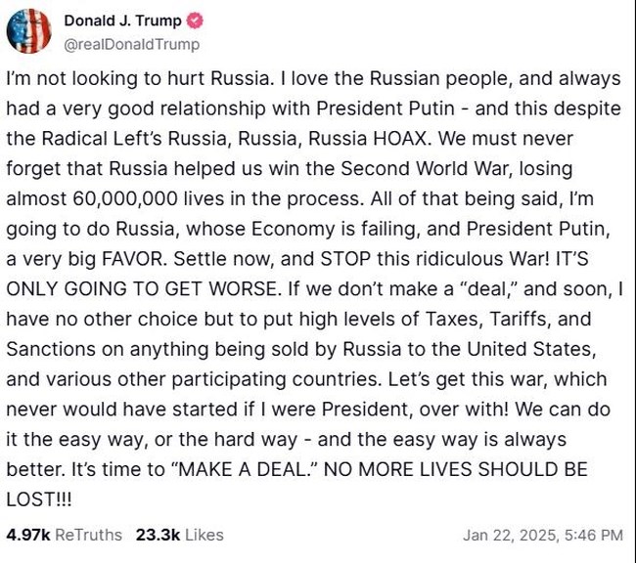Viewport: 636px width, 563px height.
Task: Open the Jan 22, 2025 timestamp
Action: (x=542, y=535)
